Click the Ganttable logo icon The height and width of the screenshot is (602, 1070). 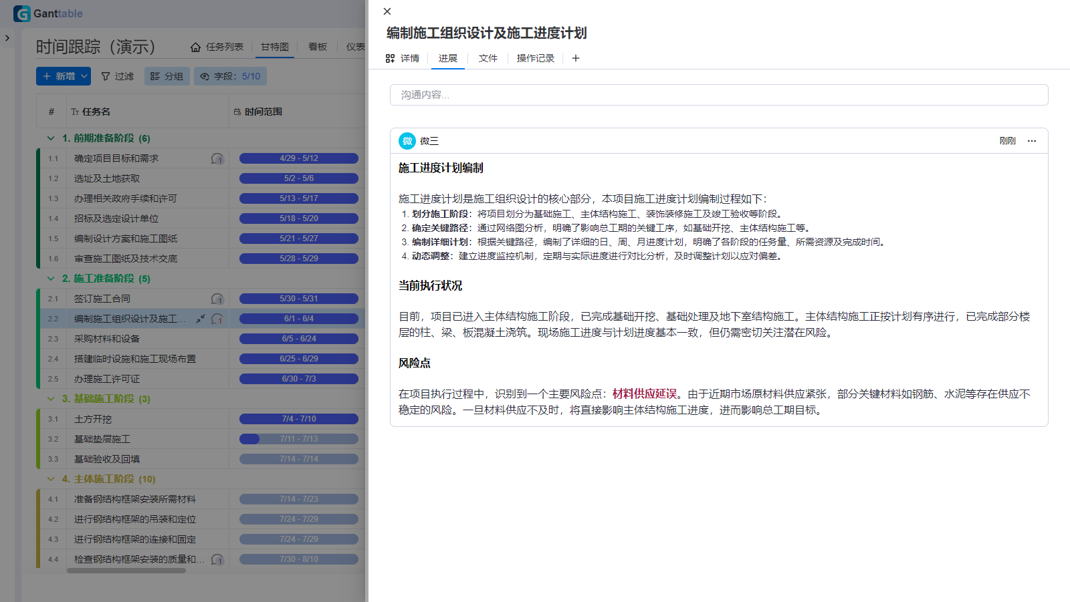click(x=22, y=13)
